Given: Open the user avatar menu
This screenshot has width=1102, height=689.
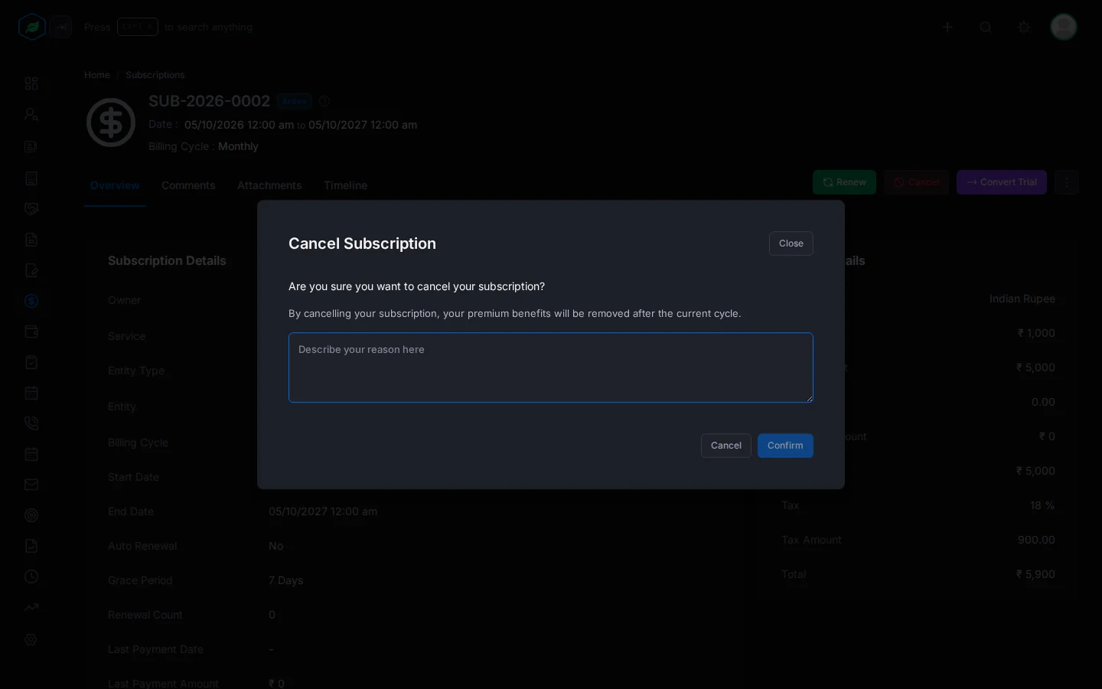Looking at the screenshot, I should pyautogui.click(x=1064, y=28).
